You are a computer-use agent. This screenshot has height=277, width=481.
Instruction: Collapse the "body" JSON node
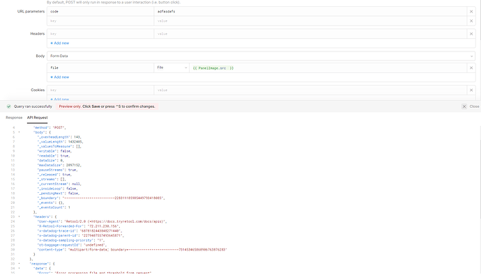pos(19,132)
